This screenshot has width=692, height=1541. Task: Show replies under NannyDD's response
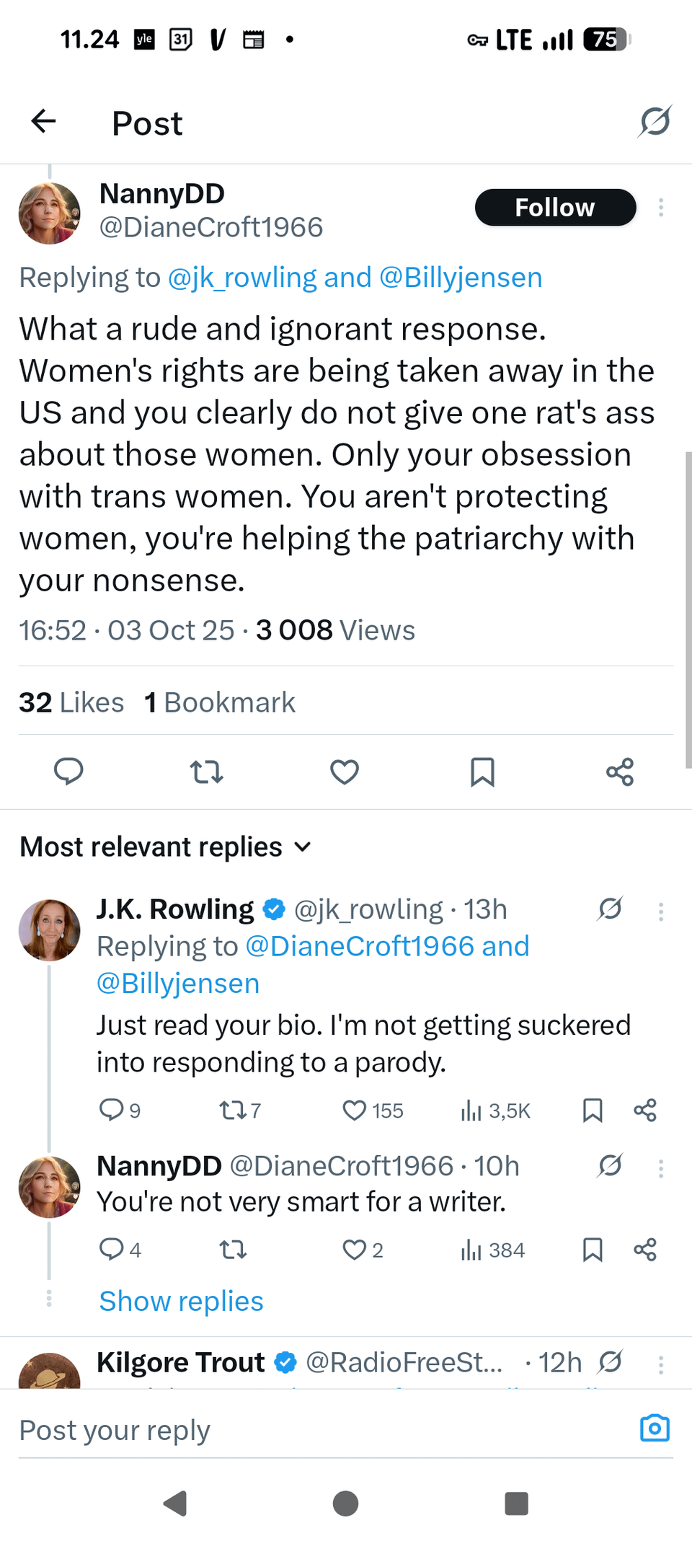181,1301
